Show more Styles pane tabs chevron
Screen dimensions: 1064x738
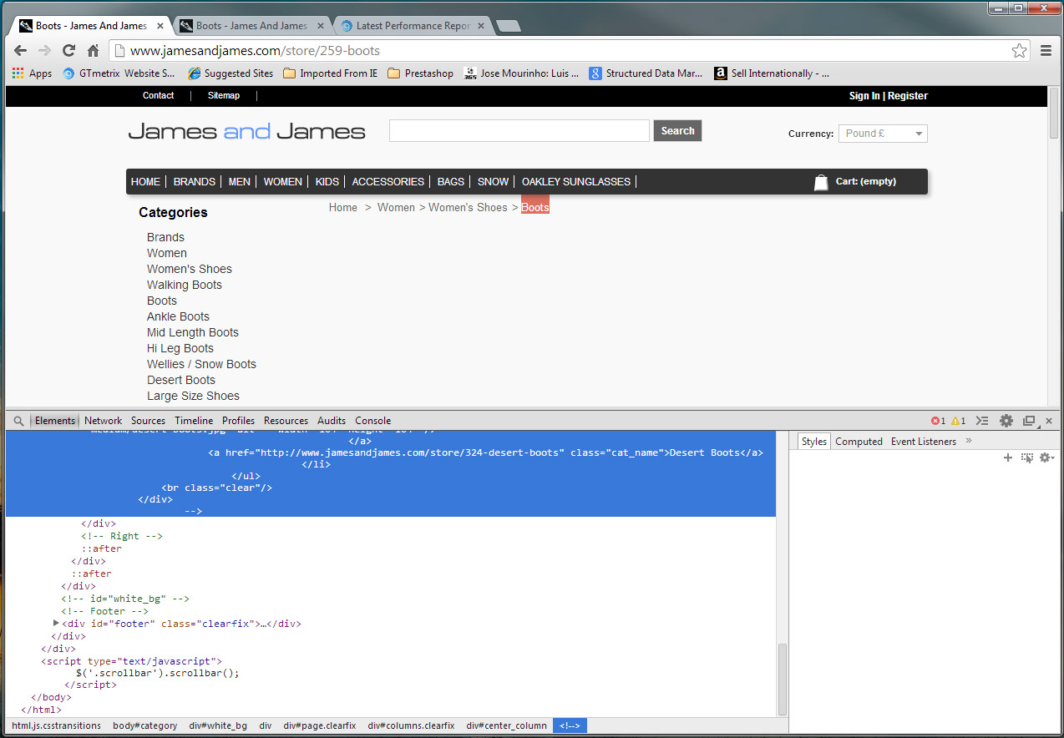coord(969,441)
